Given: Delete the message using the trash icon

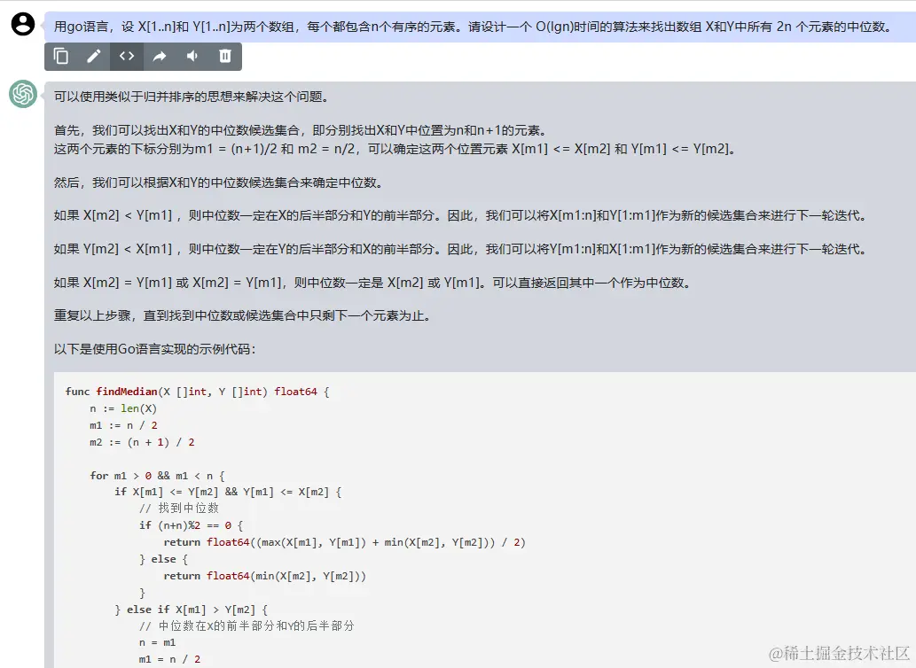Looking at the screenshot, I should [x=224, y=56].
